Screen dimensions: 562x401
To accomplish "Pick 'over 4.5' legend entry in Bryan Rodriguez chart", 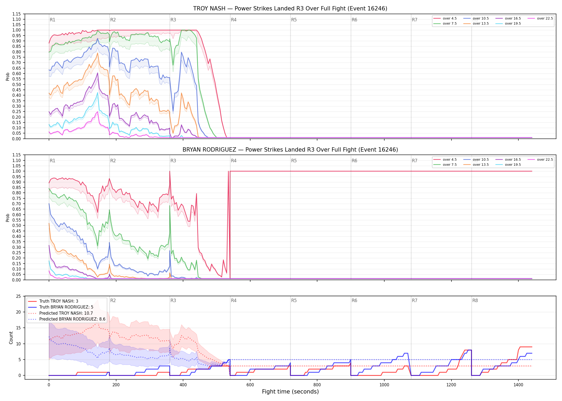I will 445,160.
